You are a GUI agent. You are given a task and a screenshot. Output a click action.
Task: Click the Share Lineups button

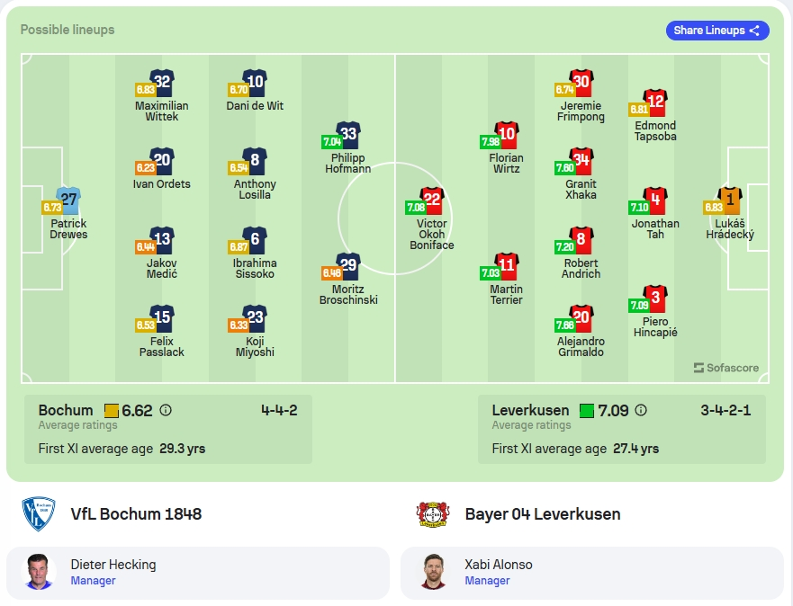(717, 31)
